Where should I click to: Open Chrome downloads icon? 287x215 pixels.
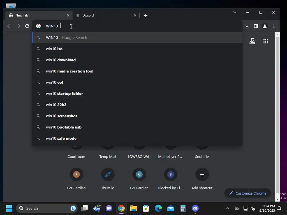[x=247, y=26]
